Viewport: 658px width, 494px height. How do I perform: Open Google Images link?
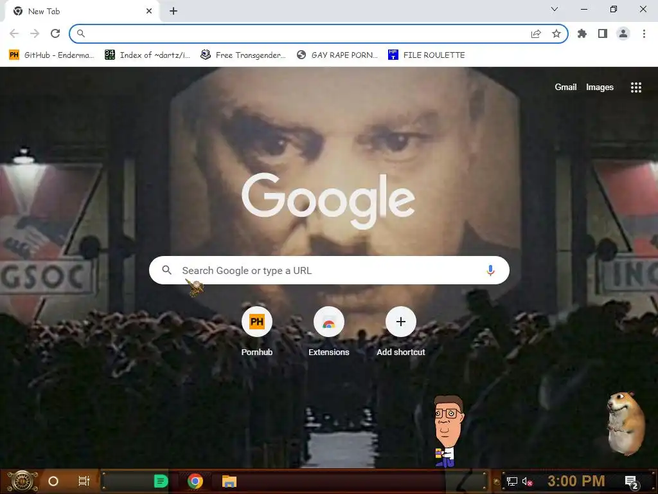point(600,87)
